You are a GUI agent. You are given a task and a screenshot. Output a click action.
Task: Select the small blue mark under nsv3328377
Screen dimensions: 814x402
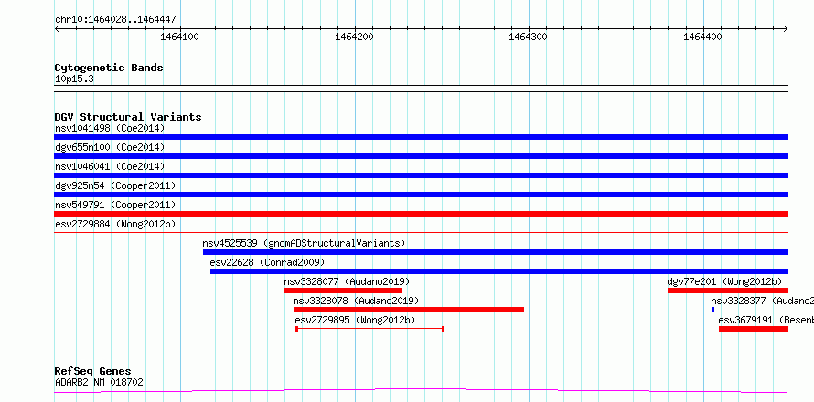point(712,310)
